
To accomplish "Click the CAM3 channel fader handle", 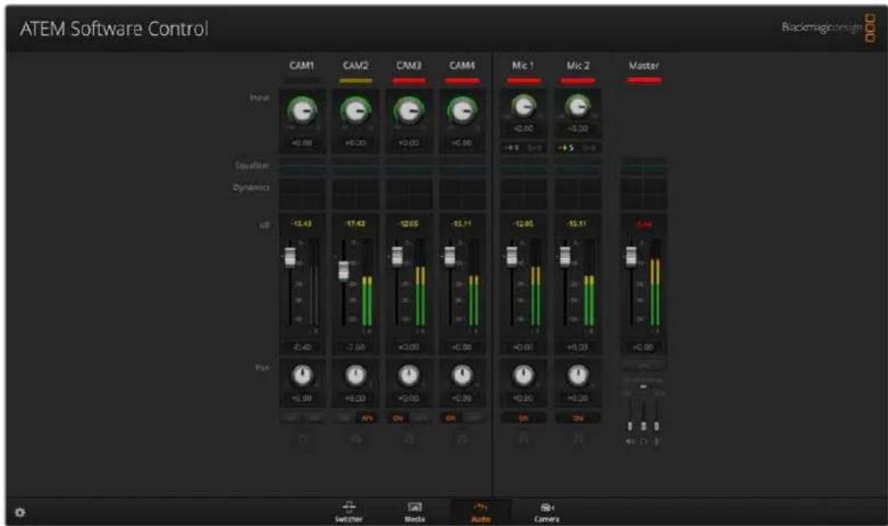I will tap(397, 256).
